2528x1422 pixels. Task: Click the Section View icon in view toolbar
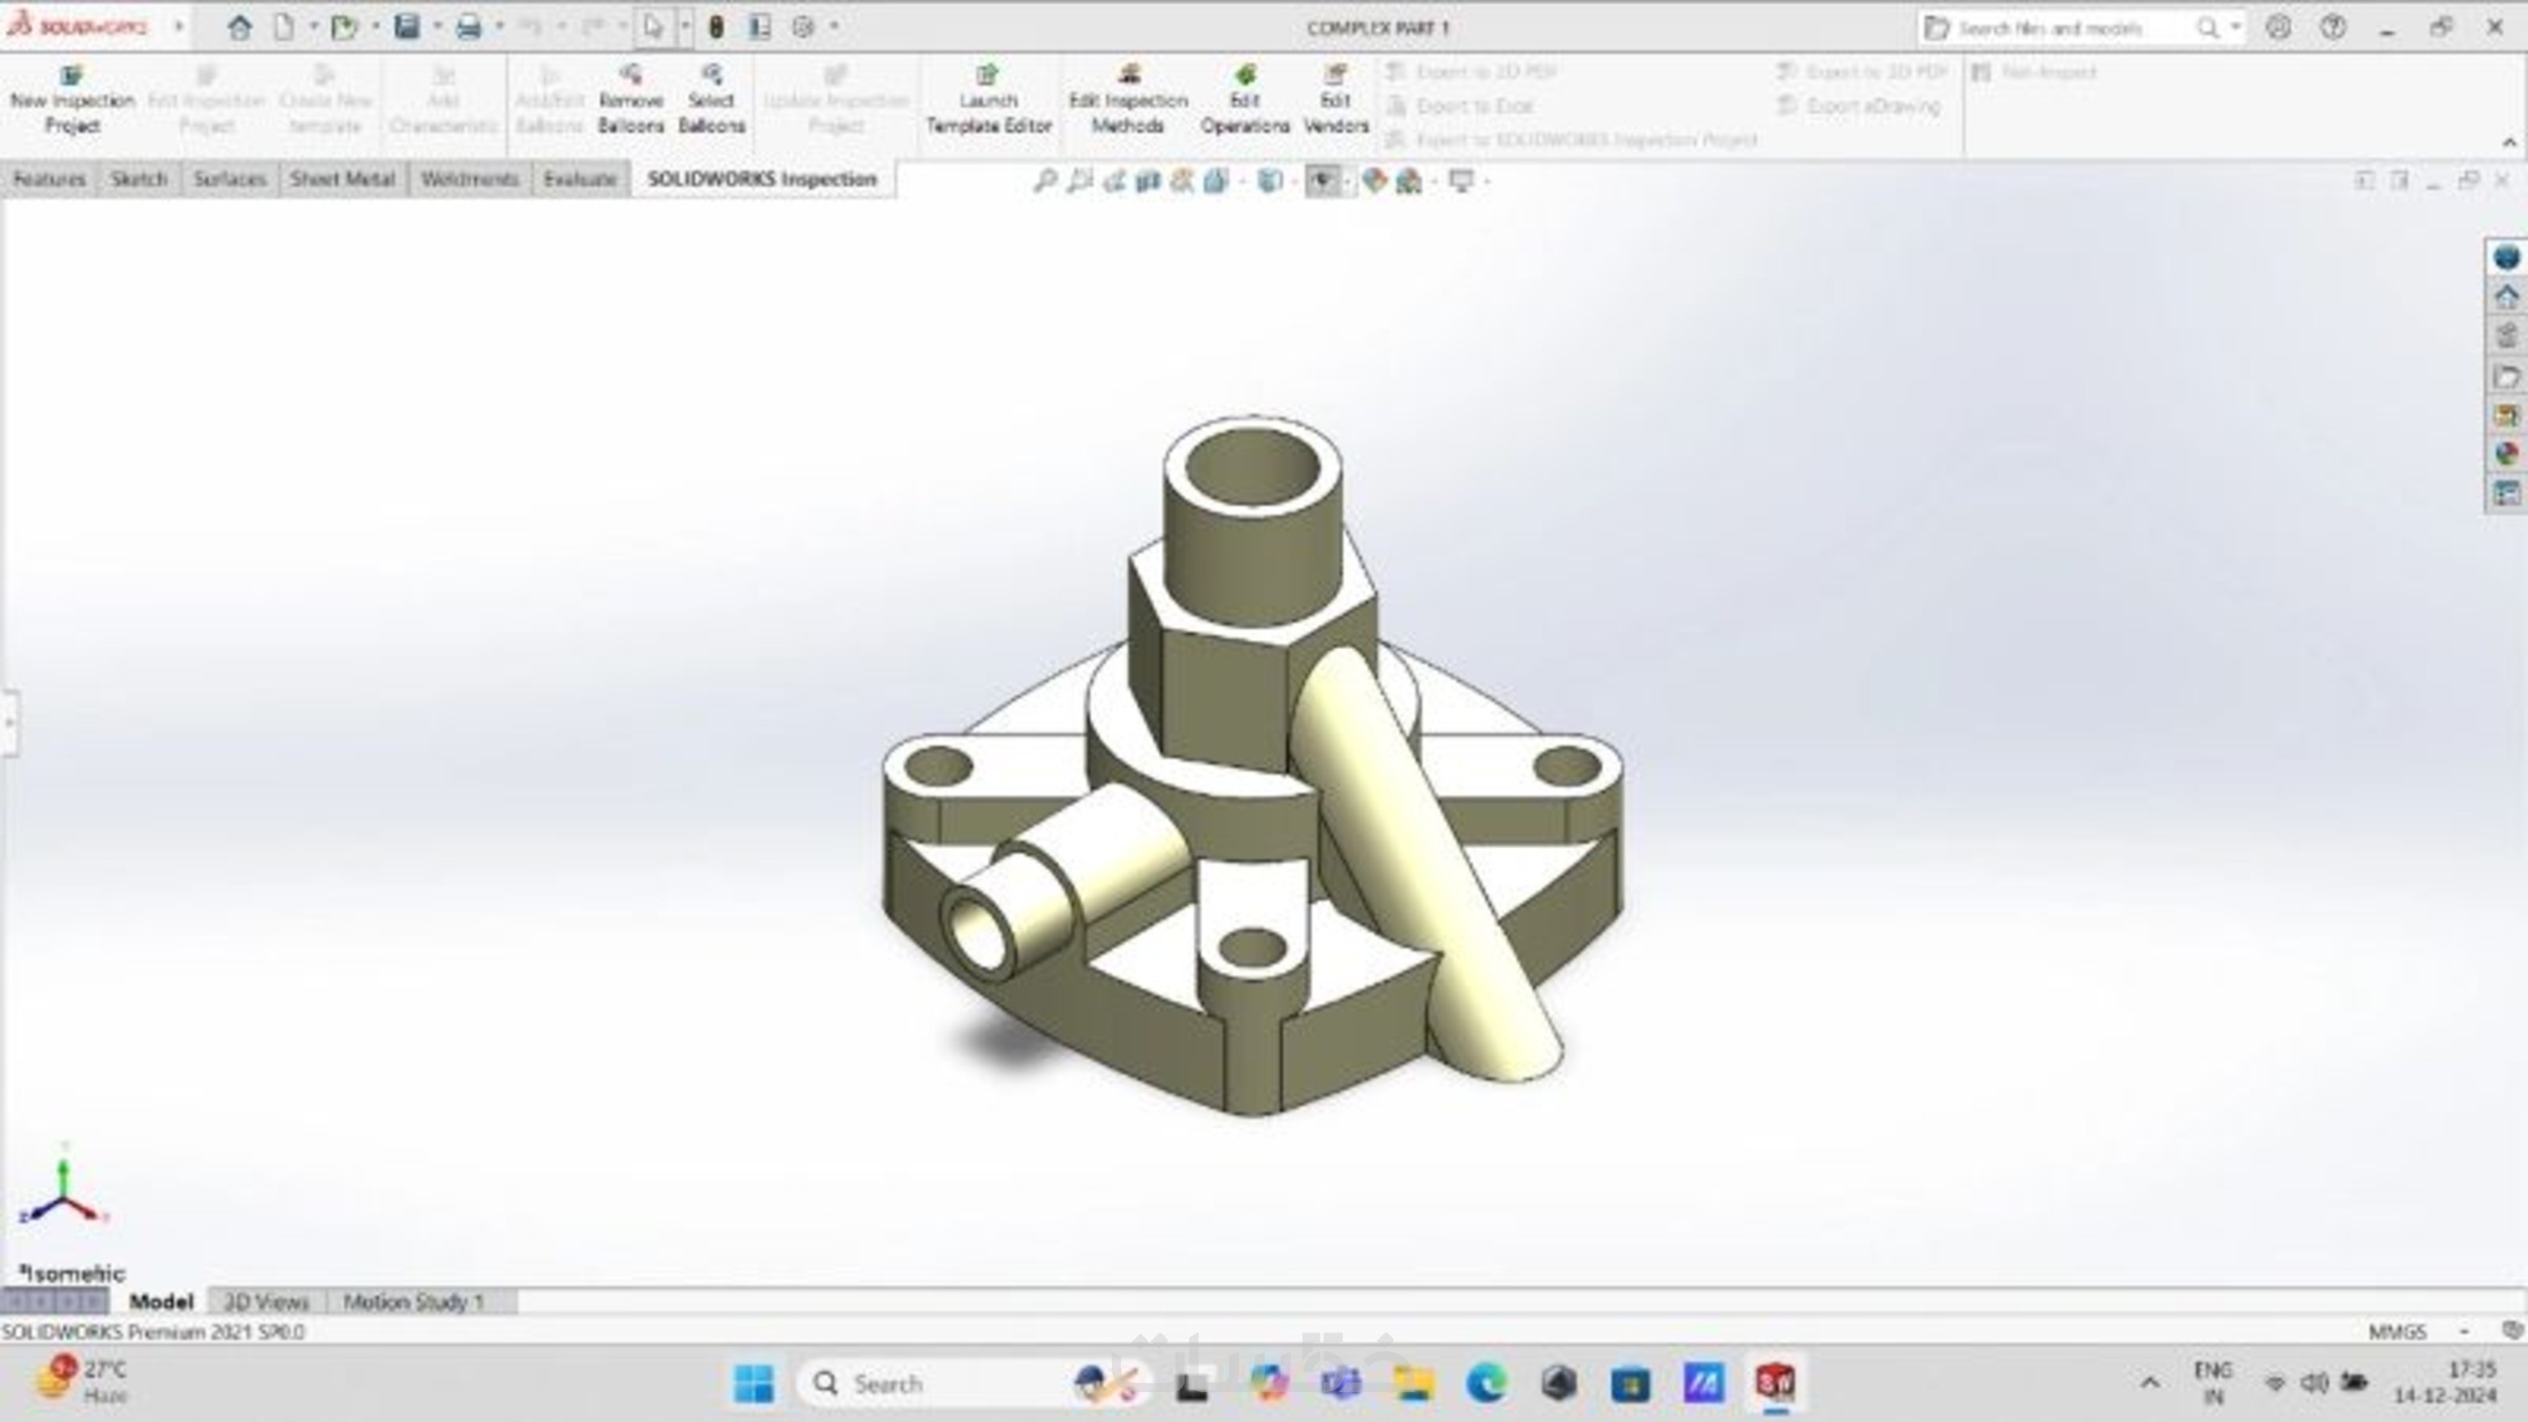coord(1147,181)
